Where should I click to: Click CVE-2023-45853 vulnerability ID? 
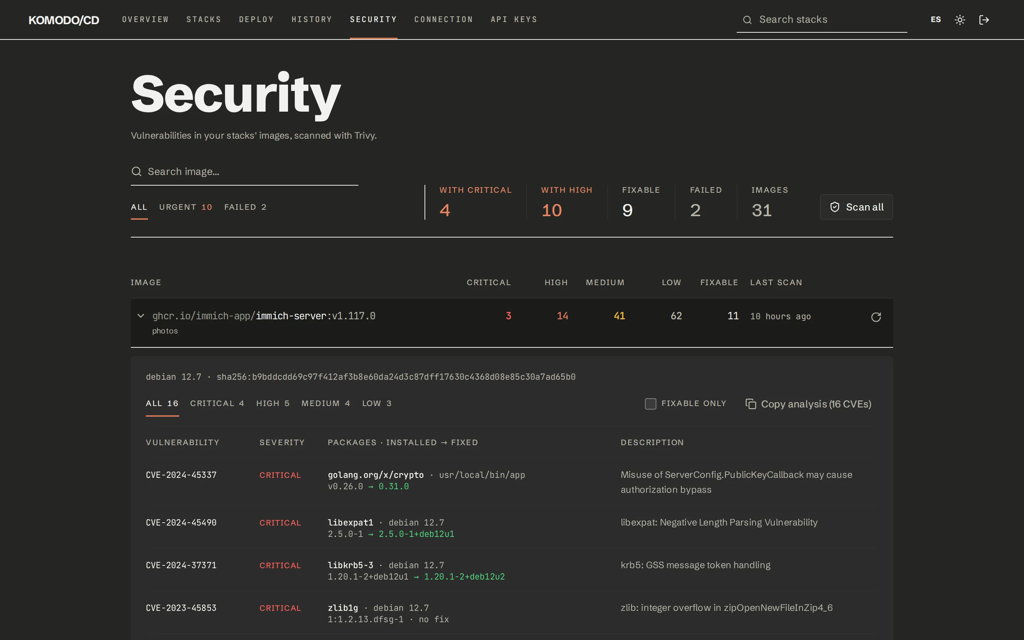(181, 608)
